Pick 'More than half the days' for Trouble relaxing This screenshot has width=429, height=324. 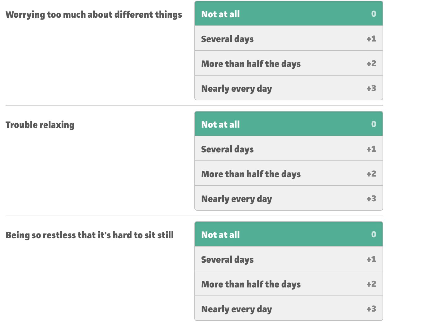coord(289,173)
